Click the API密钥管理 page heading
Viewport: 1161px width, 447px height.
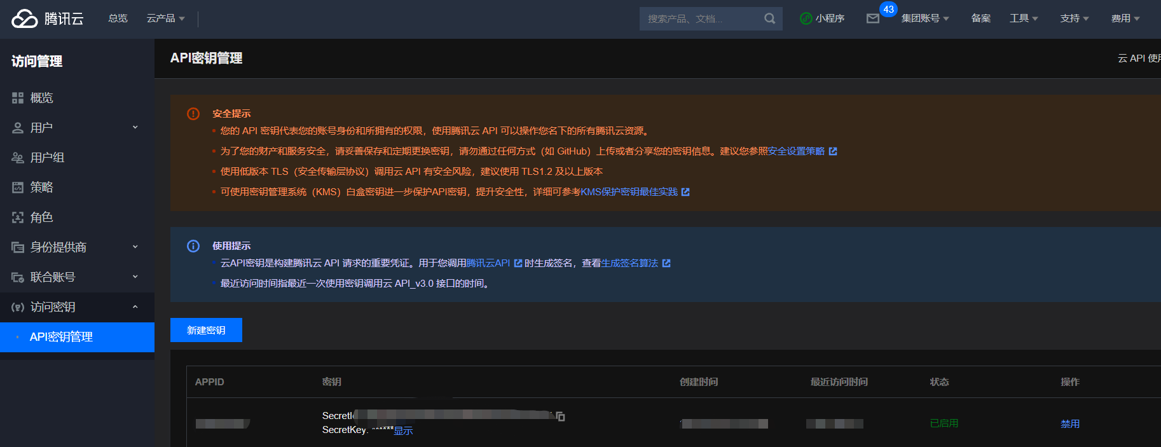pyautogui.click(x=206, y=58)
